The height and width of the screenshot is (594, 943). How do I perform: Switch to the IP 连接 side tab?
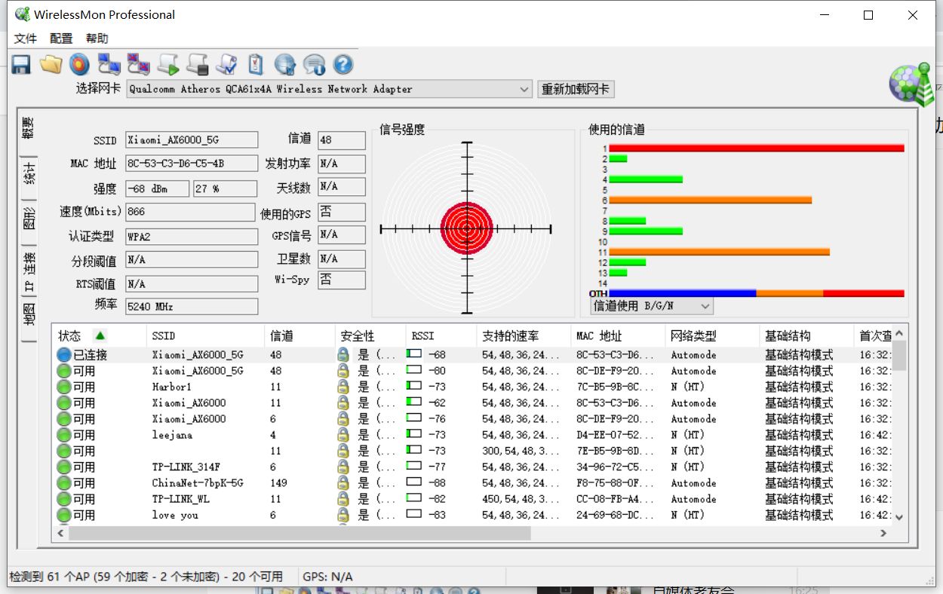pos(29,271)
